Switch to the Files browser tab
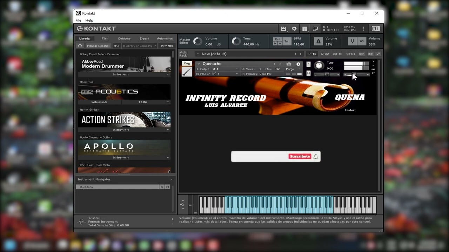This screenshot has width=449, height=252. [105, 38]
